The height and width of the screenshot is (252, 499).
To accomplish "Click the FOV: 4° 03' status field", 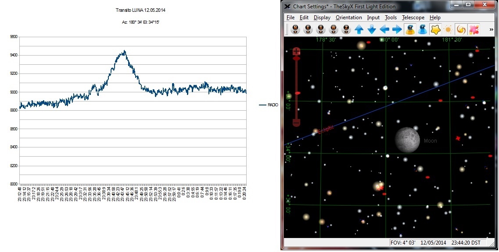I will click(403, 242).
